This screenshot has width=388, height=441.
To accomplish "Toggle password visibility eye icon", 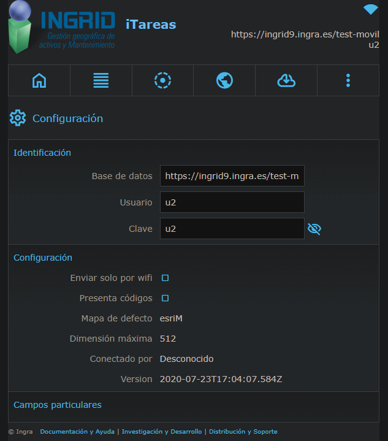I will (314, 229).
